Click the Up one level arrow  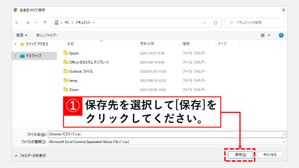coord(45,22)
